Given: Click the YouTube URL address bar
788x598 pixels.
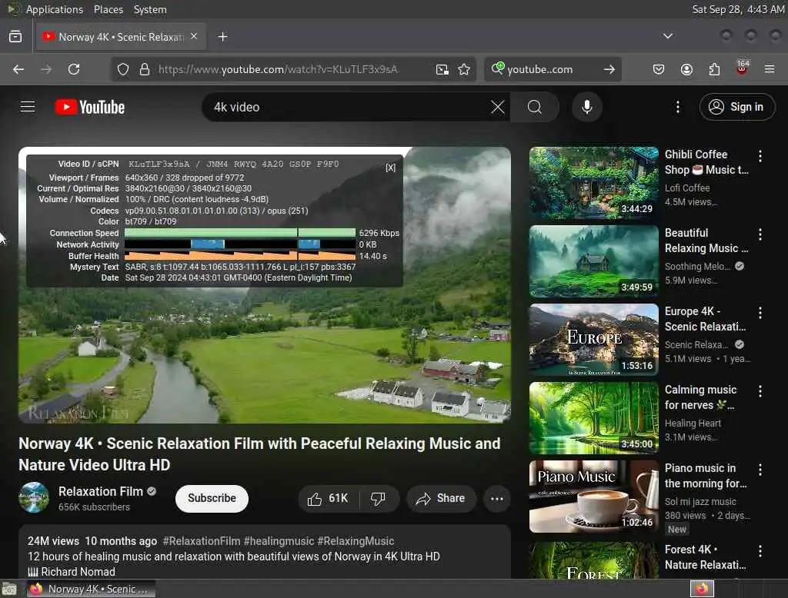Looking at the screenshot, I should pos(278,69).
